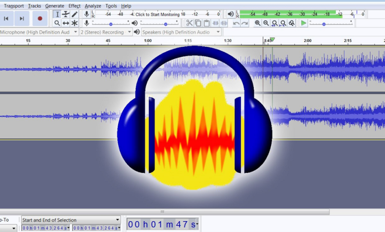Click the Record button
The width and height of the screenshot is (385, 232).
click(40, 19)
